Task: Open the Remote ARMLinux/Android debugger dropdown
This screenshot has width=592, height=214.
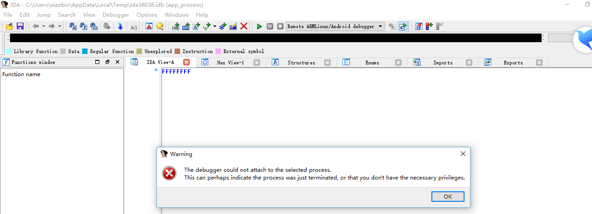Action: point(335,26)
